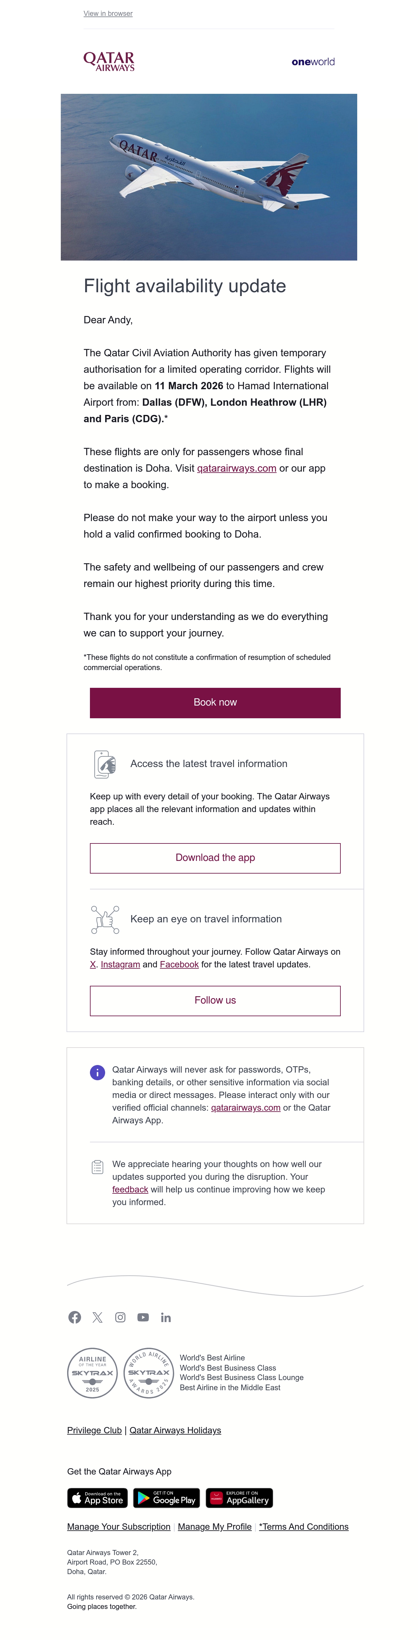Image resolution: width=418 pixels, height=1640 pixels.
Task: Click the Book now button
Action: point(215,702)
